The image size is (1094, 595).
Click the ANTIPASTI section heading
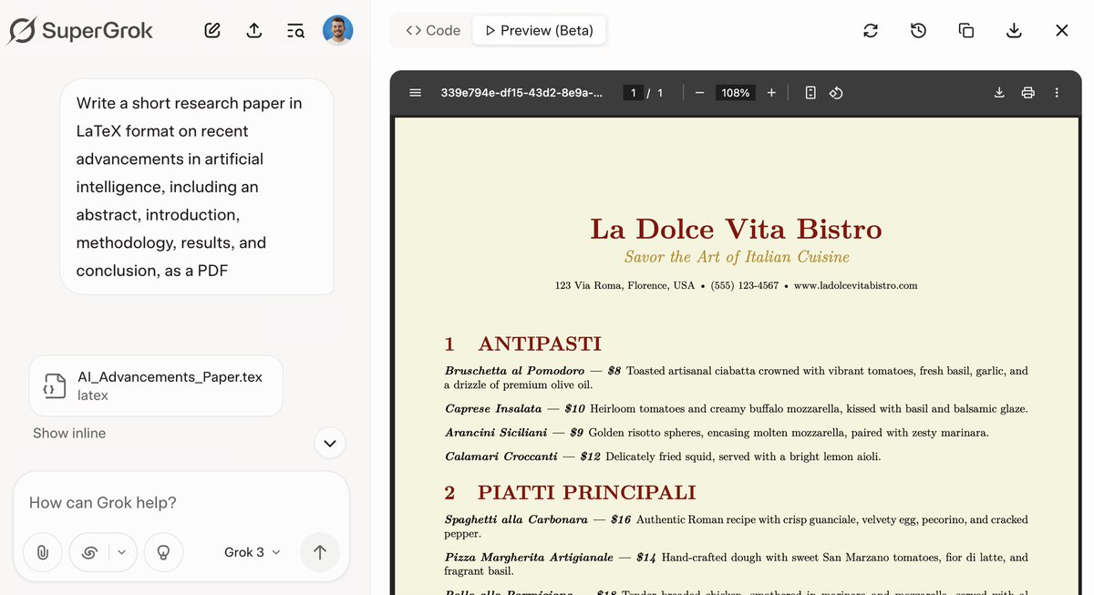(540, 344)
